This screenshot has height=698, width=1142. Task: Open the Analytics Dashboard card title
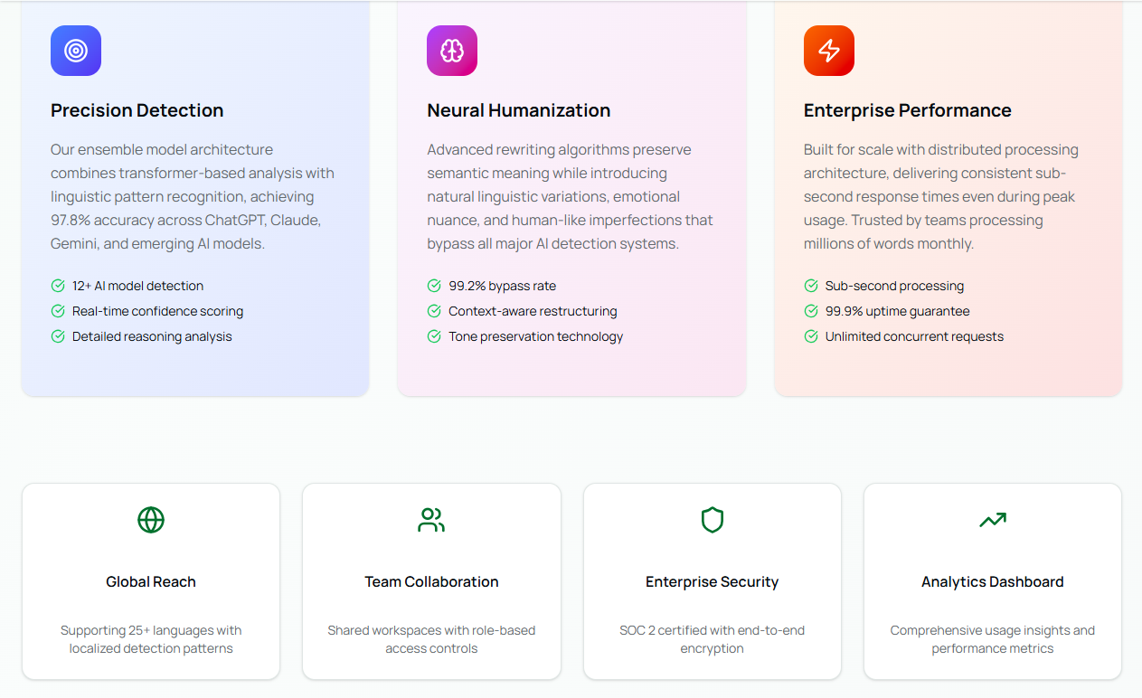pyautogui.click(x=993, y=582)
